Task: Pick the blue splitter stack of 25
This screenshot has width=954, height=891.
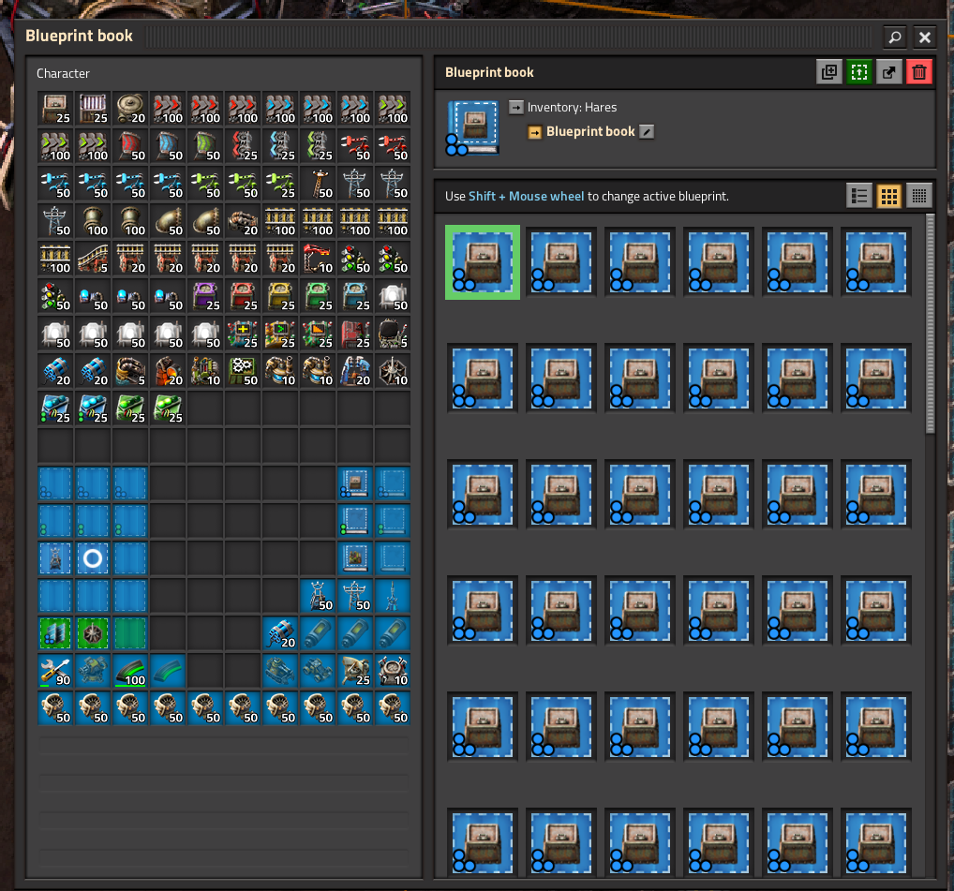Action: 280,146
